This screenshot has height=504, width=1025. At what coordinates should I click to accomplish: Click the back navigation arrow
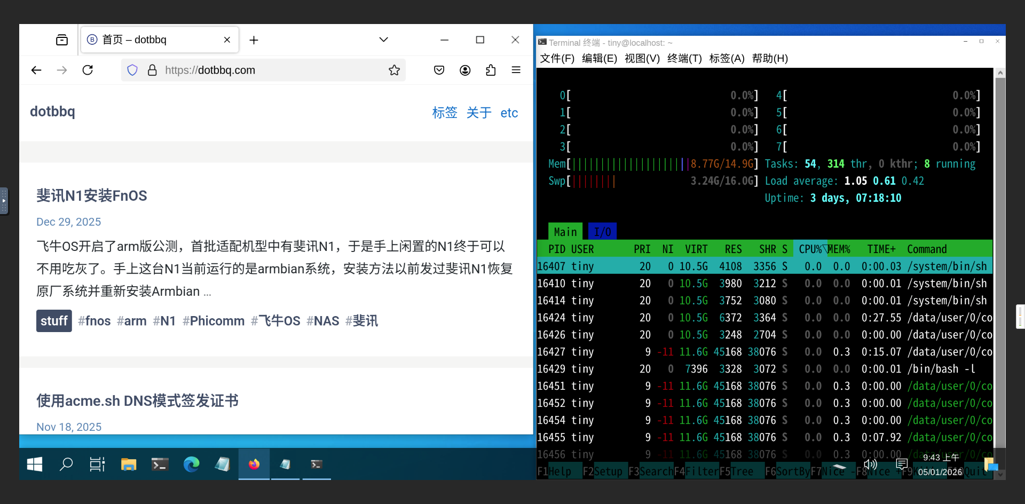point(36,70)
